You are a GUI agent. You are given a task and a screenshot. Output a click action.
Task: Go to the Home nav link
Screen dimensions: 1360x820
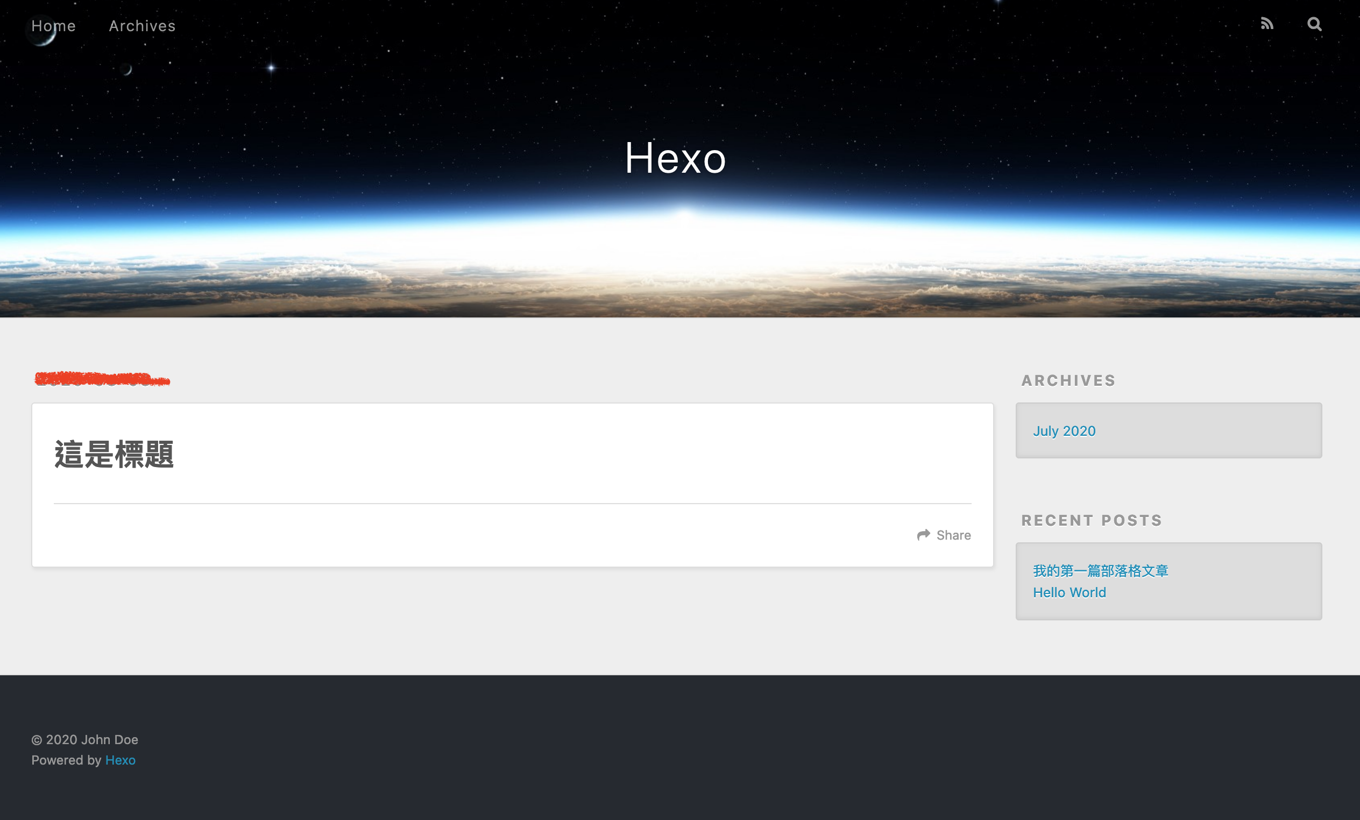[54, 26]
